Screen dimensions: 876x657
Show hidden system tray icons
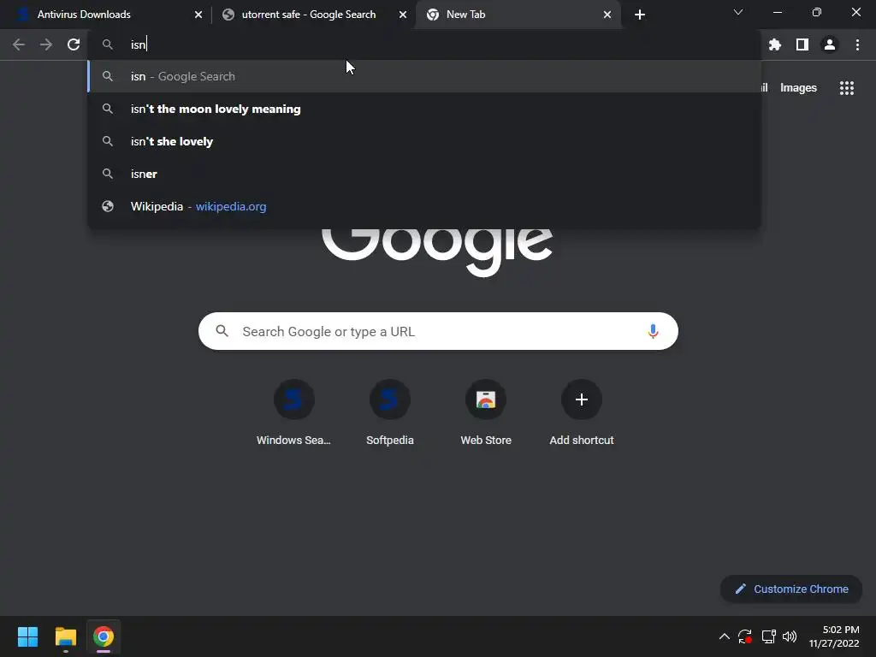(x=724, y=636)
